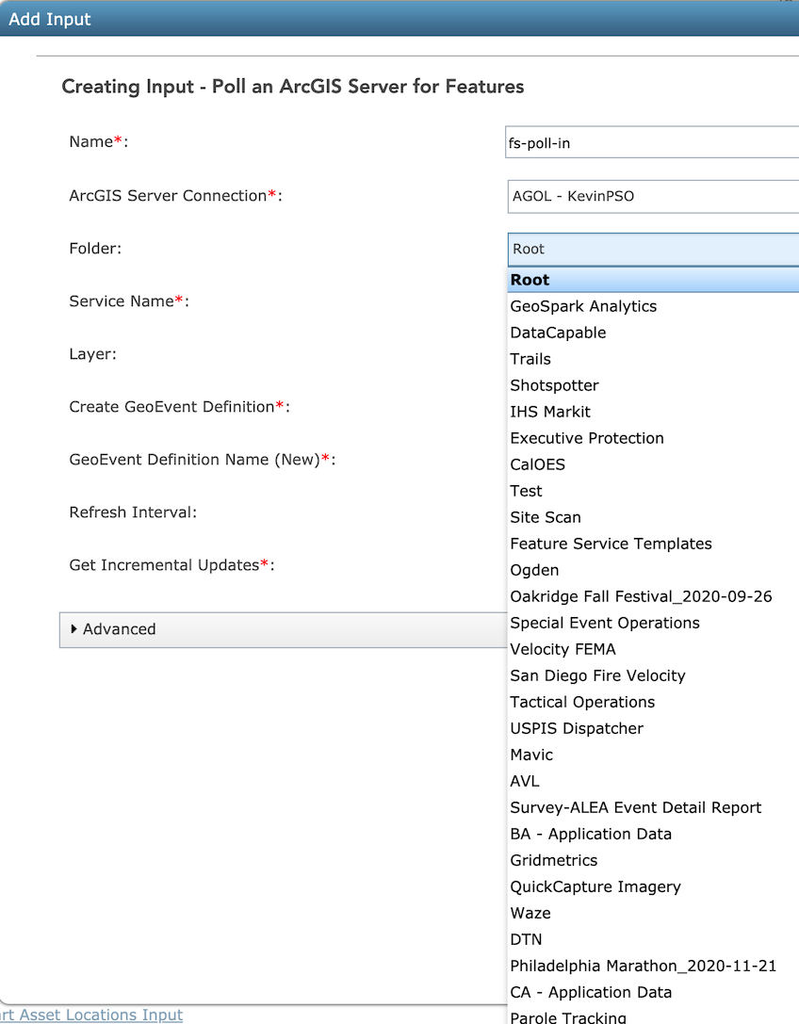Click the Add Input dialog title

tap(50, 19)
